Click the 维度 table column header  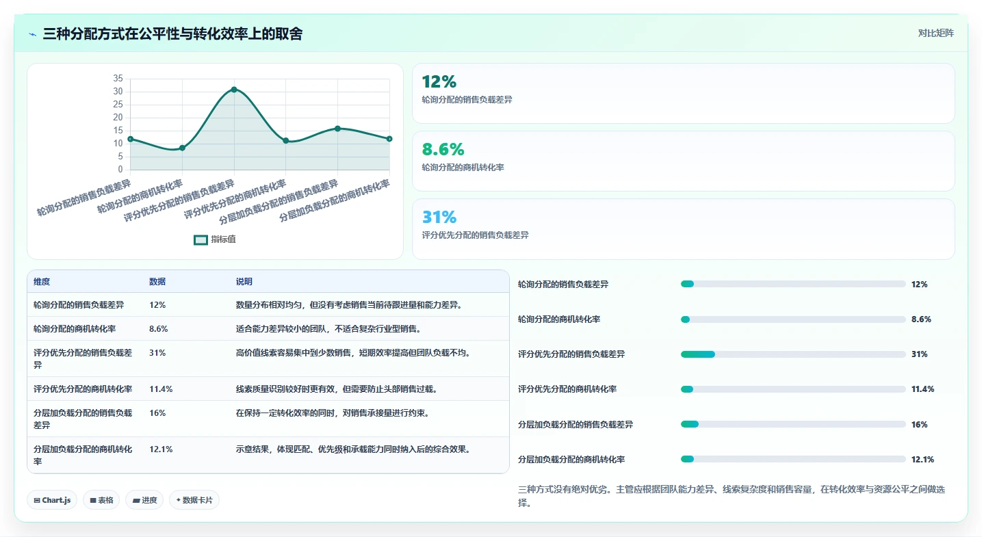point(42,282)
